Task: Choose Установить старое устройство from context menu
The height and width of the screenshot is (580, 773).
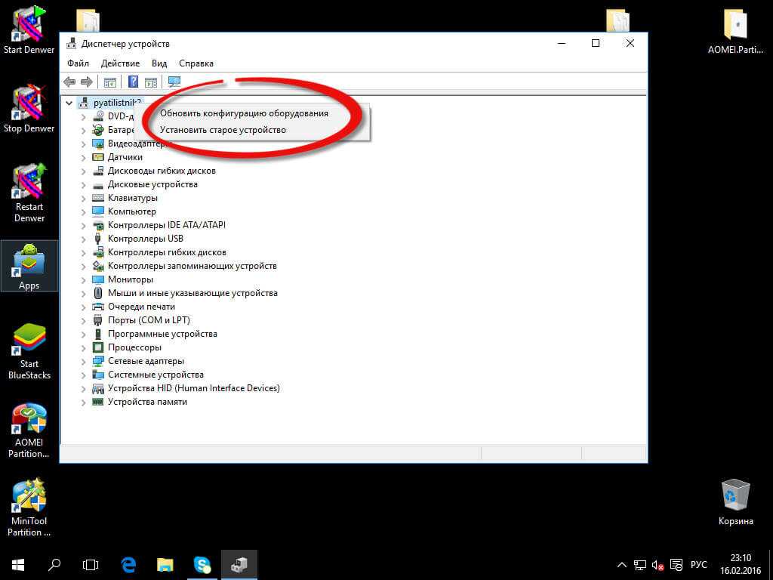Action: coord(223,130)
